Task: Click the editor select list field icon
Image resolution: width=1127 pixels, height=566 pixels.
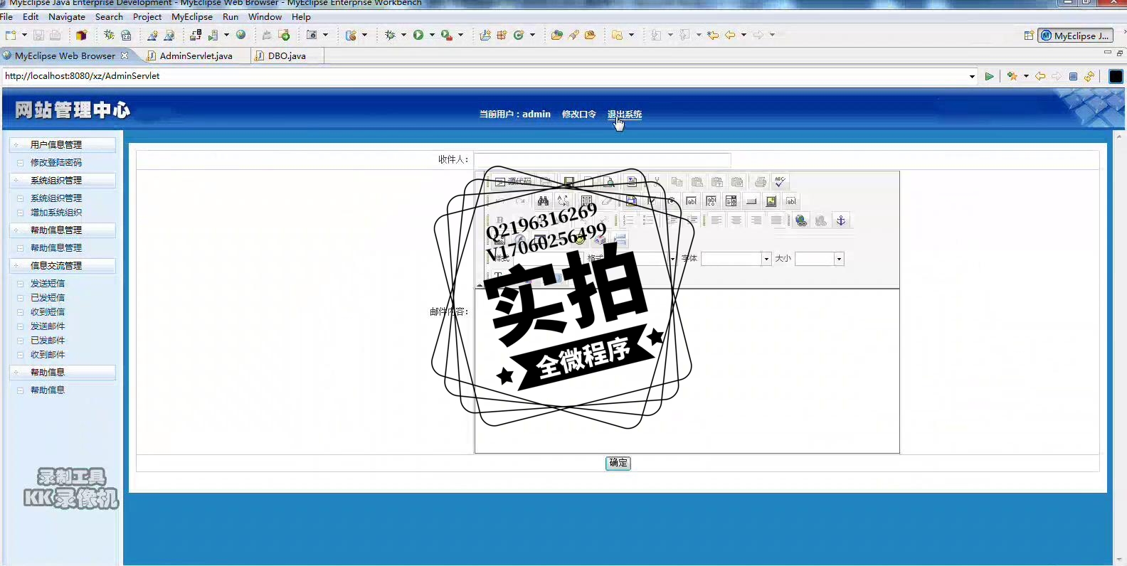Action: tap(731, 201)
